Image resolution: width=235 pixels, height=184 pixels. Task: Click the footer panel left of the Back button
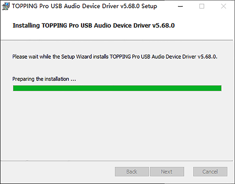(58, 172)
